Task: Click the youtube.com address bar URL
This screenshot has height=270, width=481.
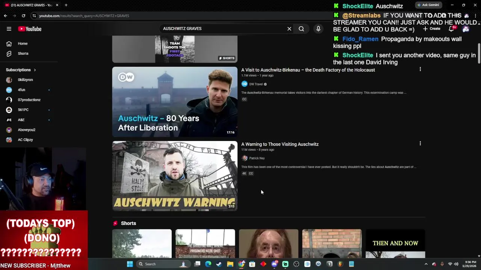Action: (x=84, y=16)
